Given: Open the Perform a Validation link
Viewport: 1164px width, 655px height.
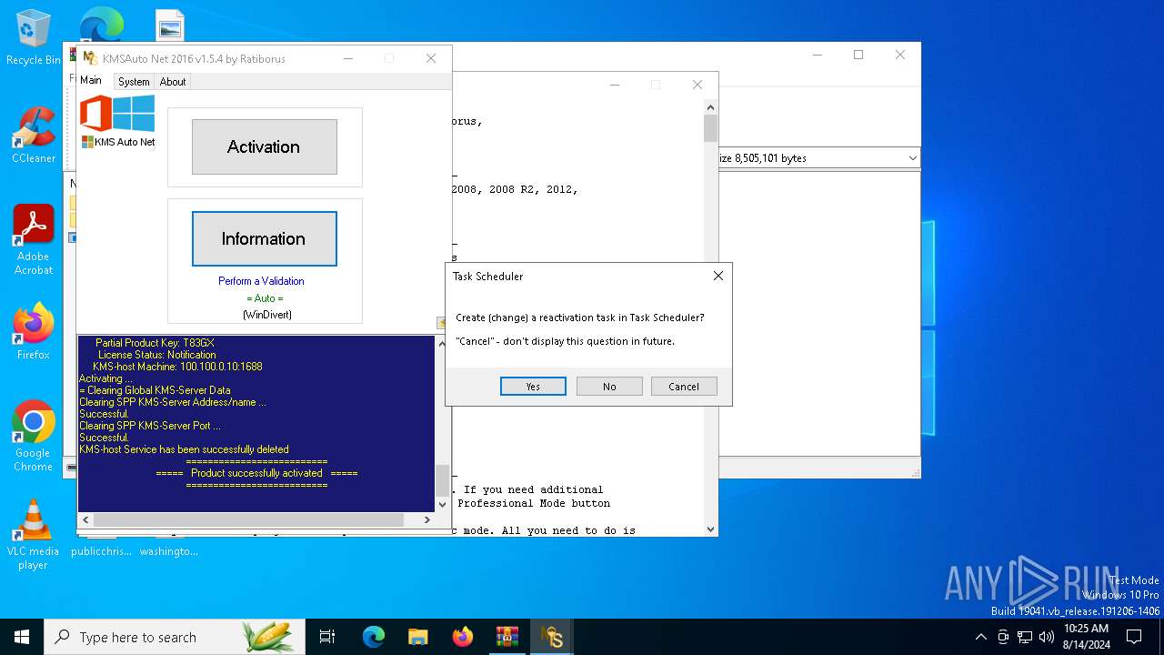Looking at the screenshot, I should point(261,281).
